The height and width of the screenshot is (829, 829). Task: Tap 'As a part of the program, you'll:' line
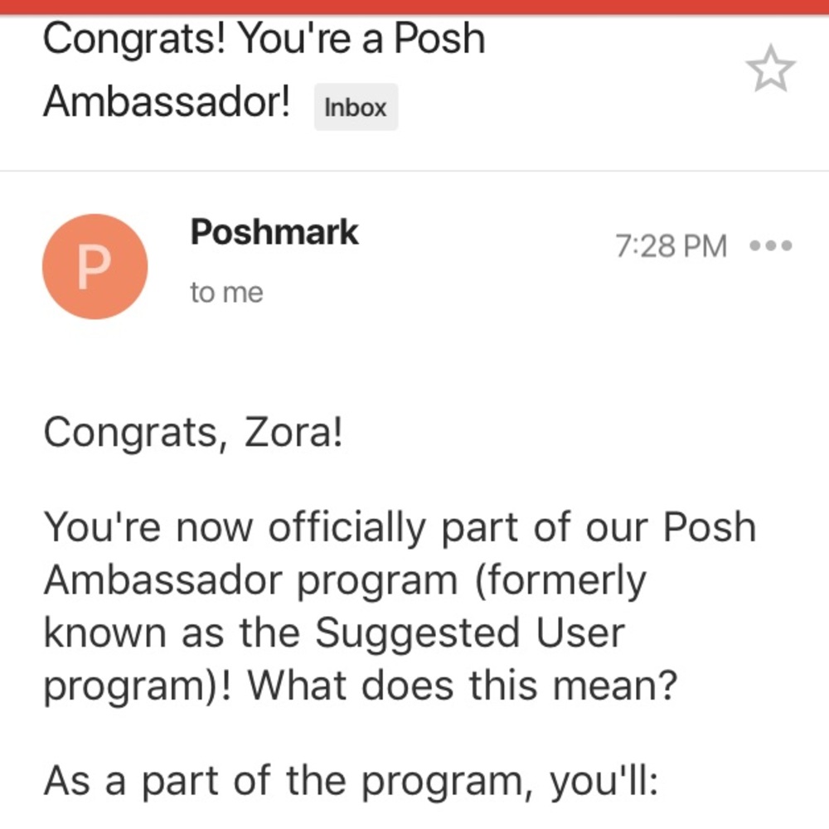tap(351, 781)
